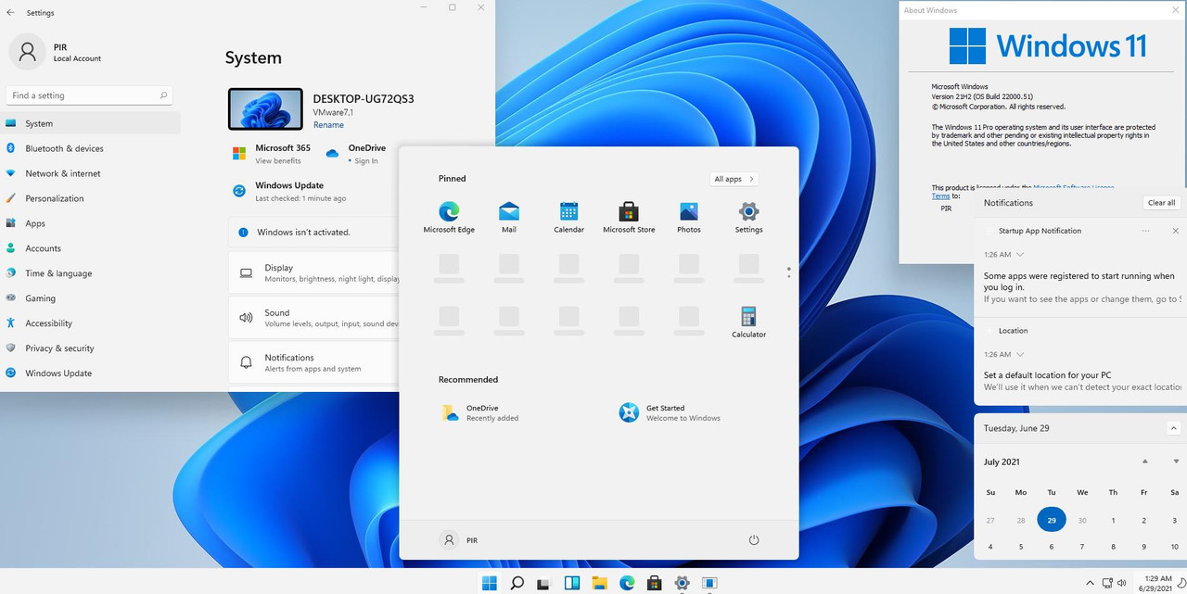Image resolution: width=1187 pixels, height=594 pixels.
Task: Sign in to OneDrive in Settings
Action: click(355, 154)
